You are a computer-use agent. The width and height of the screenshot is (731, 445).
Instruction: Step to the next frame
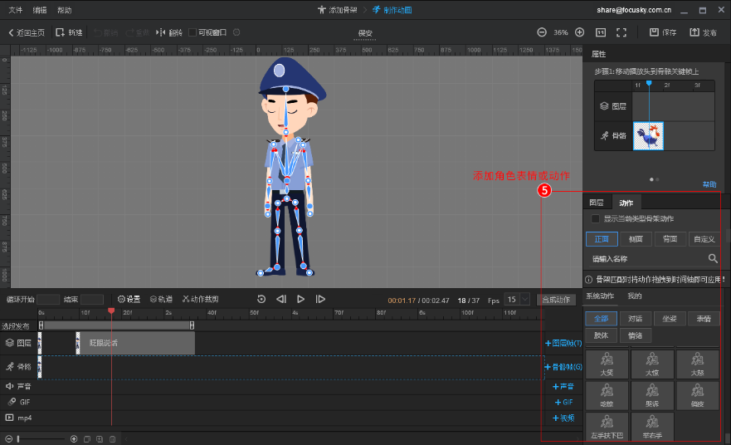[x=320, y=299]
